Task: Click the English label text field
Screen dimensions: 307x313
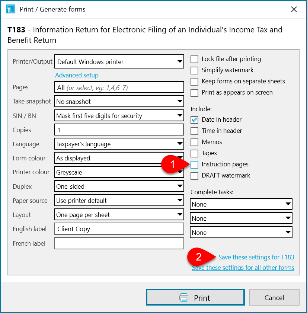Action: (x=119, y=229)
